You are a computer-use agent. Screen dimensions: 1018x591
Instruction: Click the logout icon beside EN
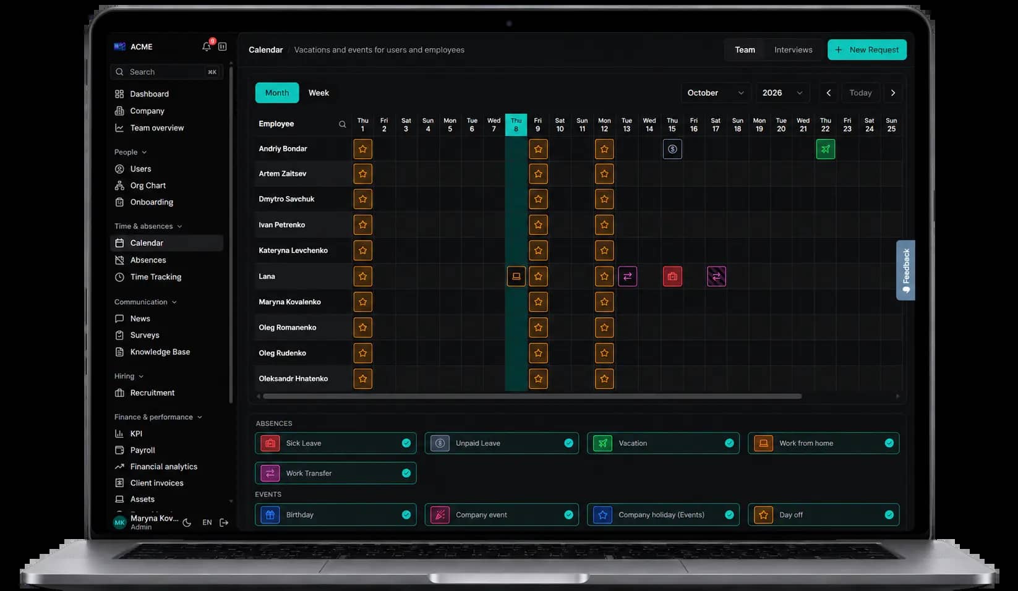click(x=224, y=522)
